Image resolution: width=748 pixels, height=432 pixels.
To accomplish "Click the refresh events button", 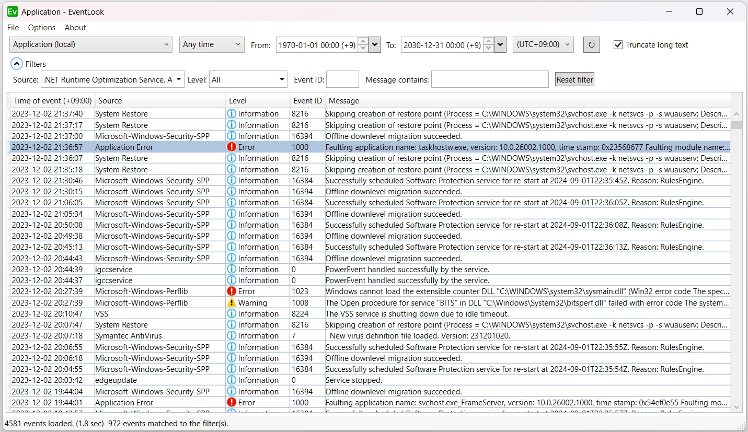I will 591,44.
